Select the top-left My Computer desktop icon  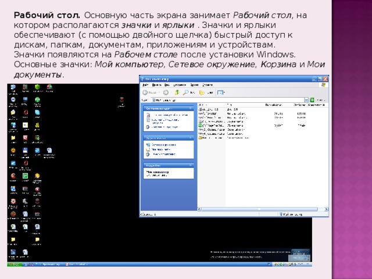pos(13,87)
